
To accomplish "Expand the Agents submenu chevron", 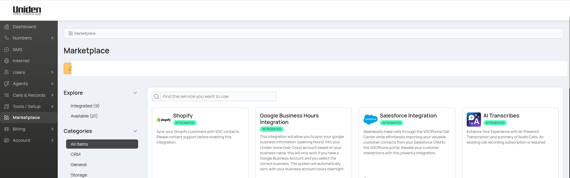I will tap(52, 84).
